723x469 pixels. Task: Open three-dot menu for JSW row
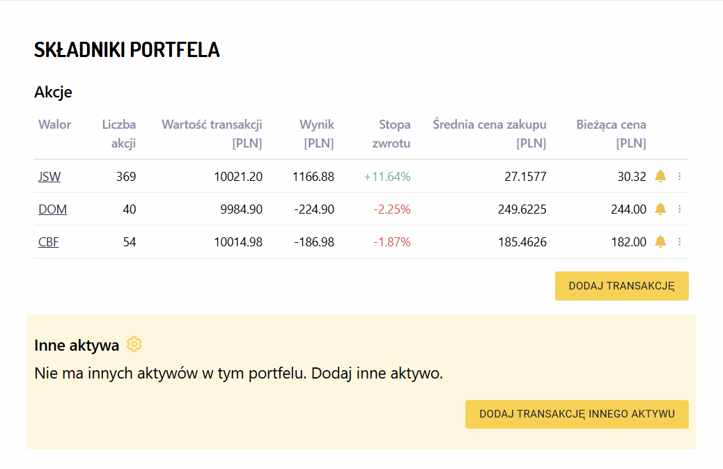tap(680, 177)
